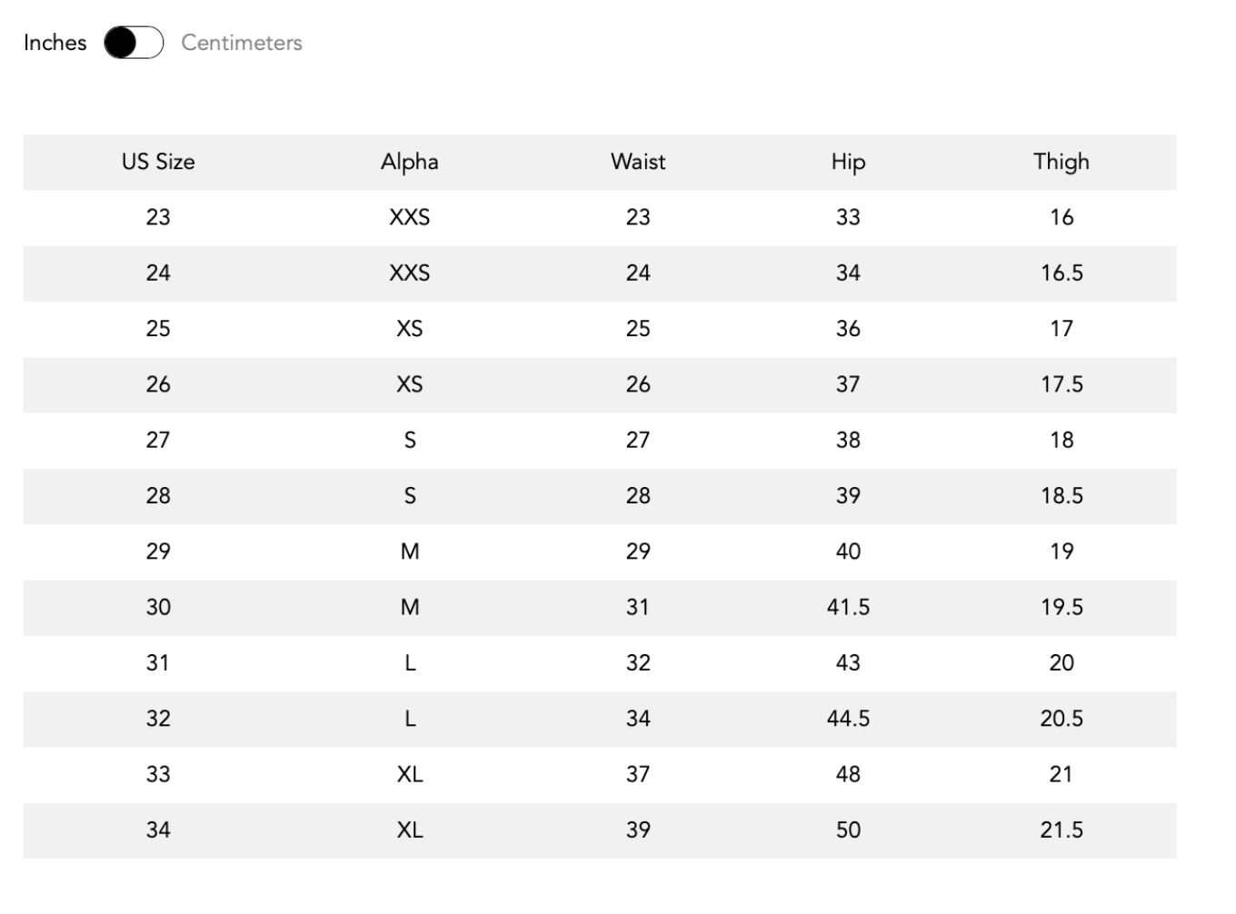Click XXS in the size 23 row

point(410,217)
